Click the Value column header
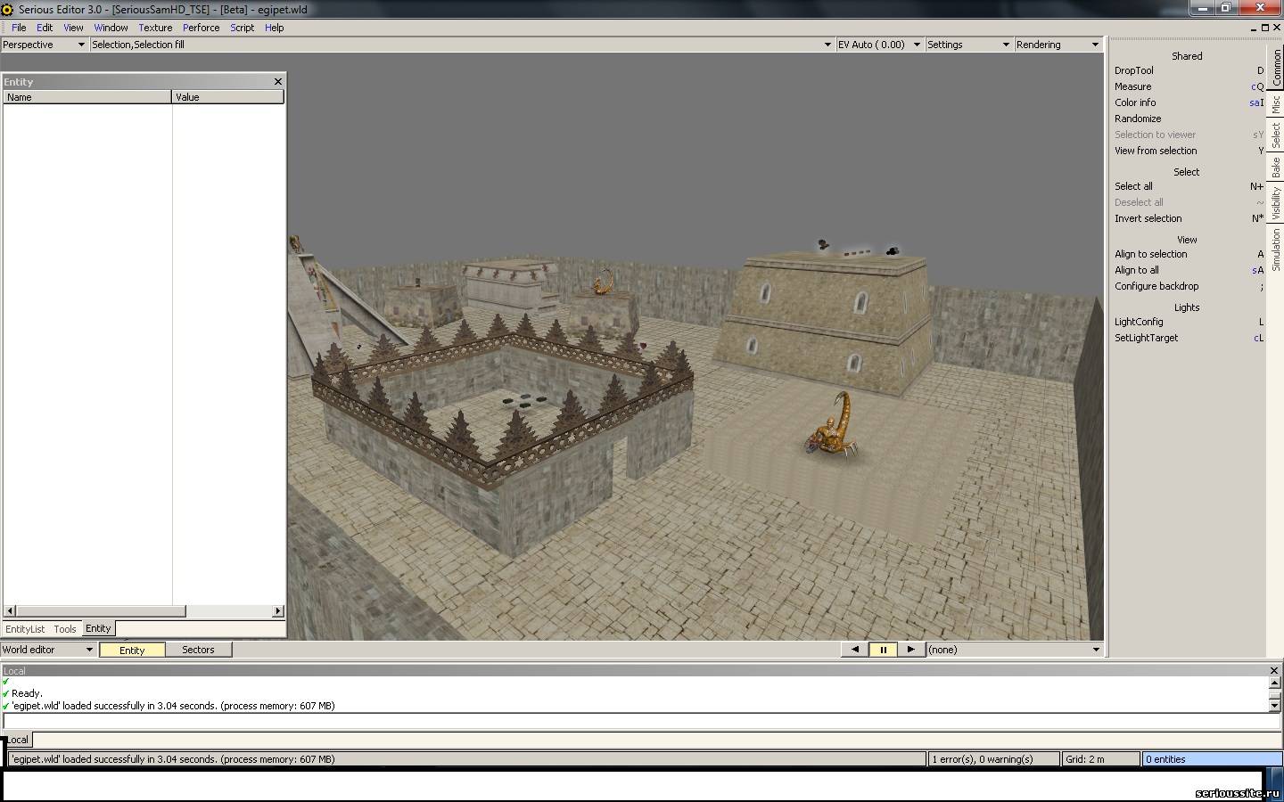 click(x=228, y=97)
